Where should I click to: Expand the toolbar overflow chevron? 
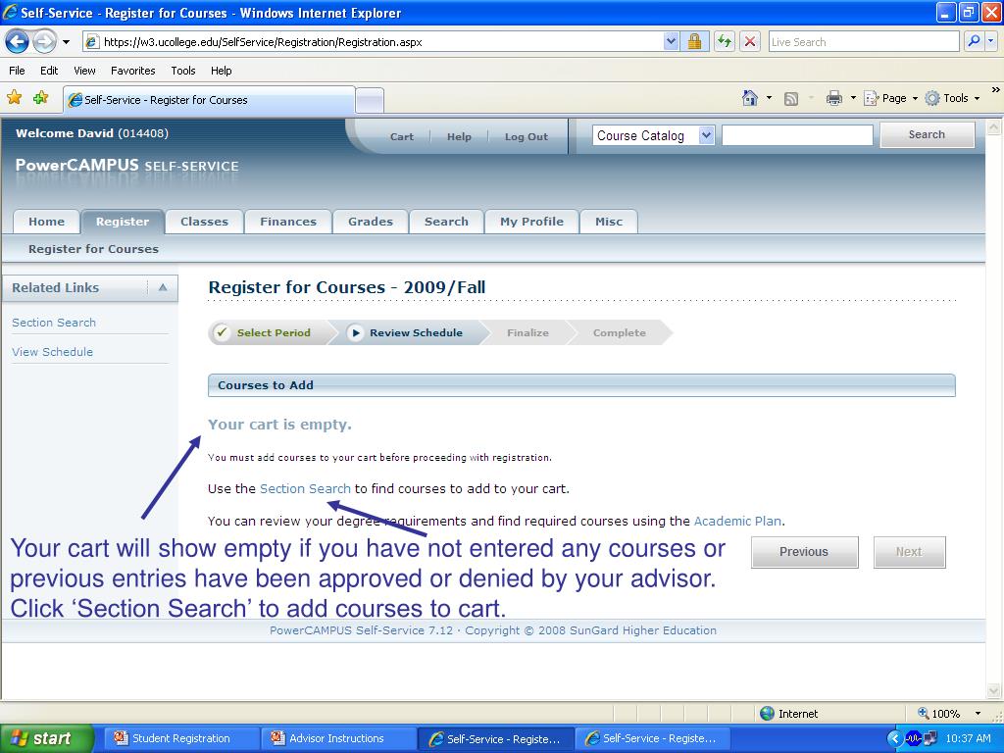996,90
